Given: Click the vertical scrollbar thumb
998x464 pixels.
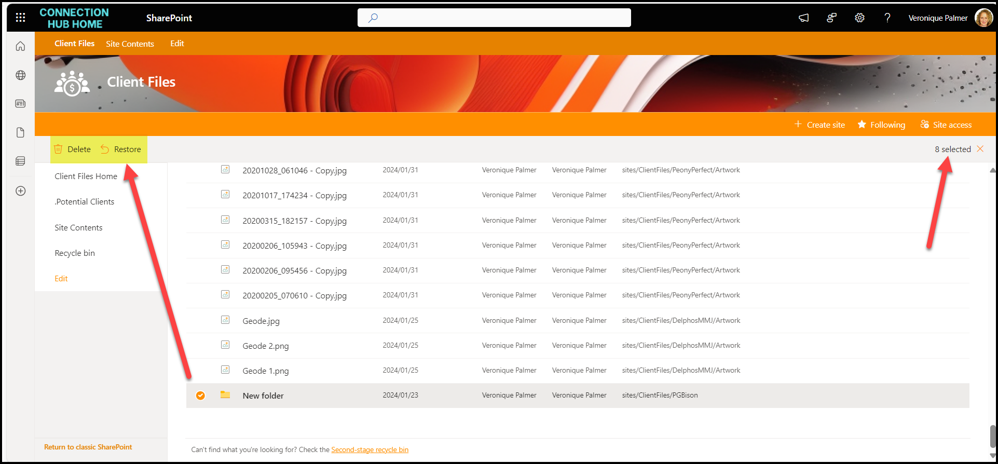Looking at the screenshot, I should click(993, 436).
